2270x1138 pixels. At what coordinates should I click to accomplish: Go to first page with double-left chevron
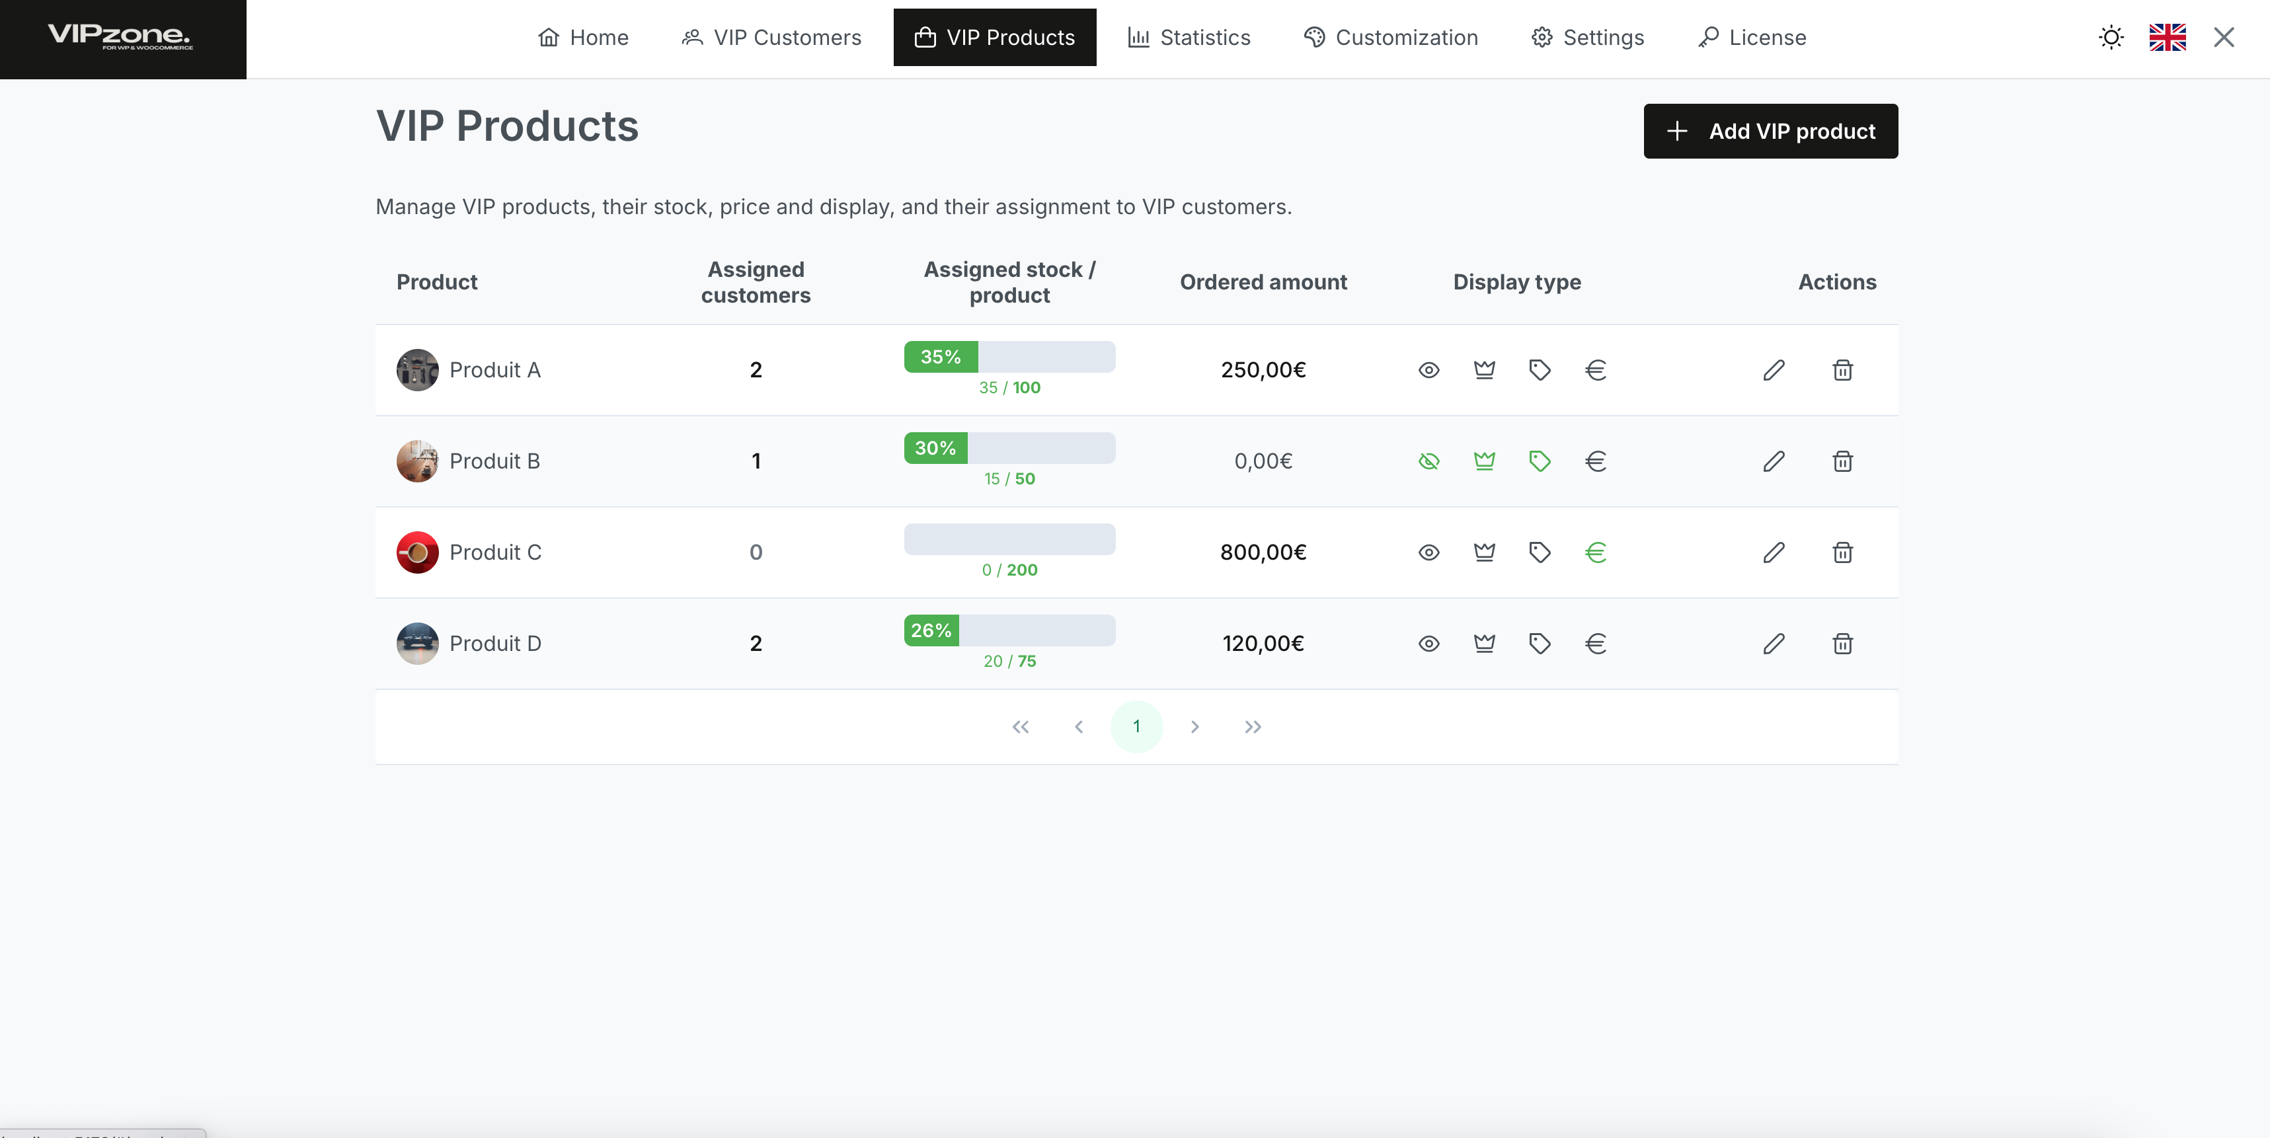[1021, 727]
